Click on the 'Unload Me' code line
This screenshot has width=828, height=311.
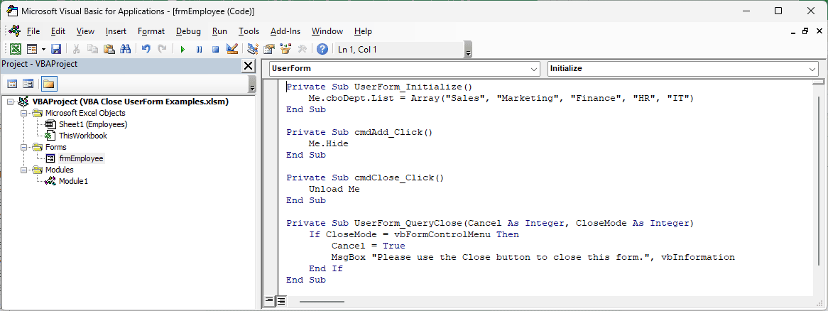[334, 189]
